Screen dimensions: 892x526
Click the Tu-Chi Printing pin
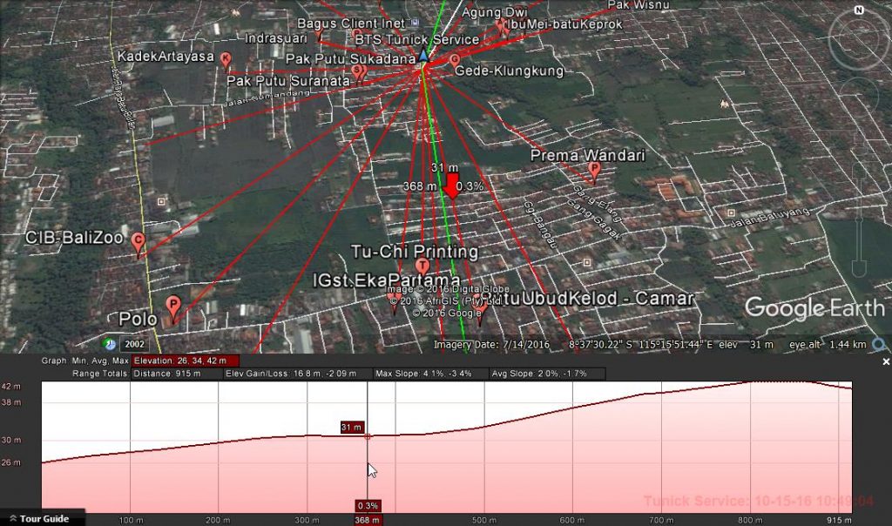(422, 266)
